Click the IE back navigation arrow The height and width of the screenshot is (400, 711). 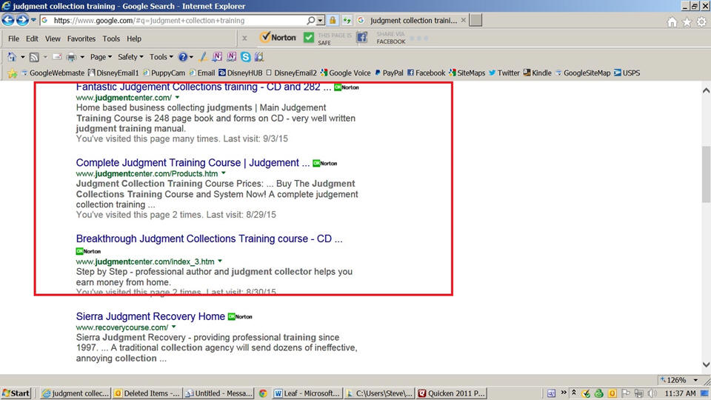pyautogui.click(x=10, y=20)
